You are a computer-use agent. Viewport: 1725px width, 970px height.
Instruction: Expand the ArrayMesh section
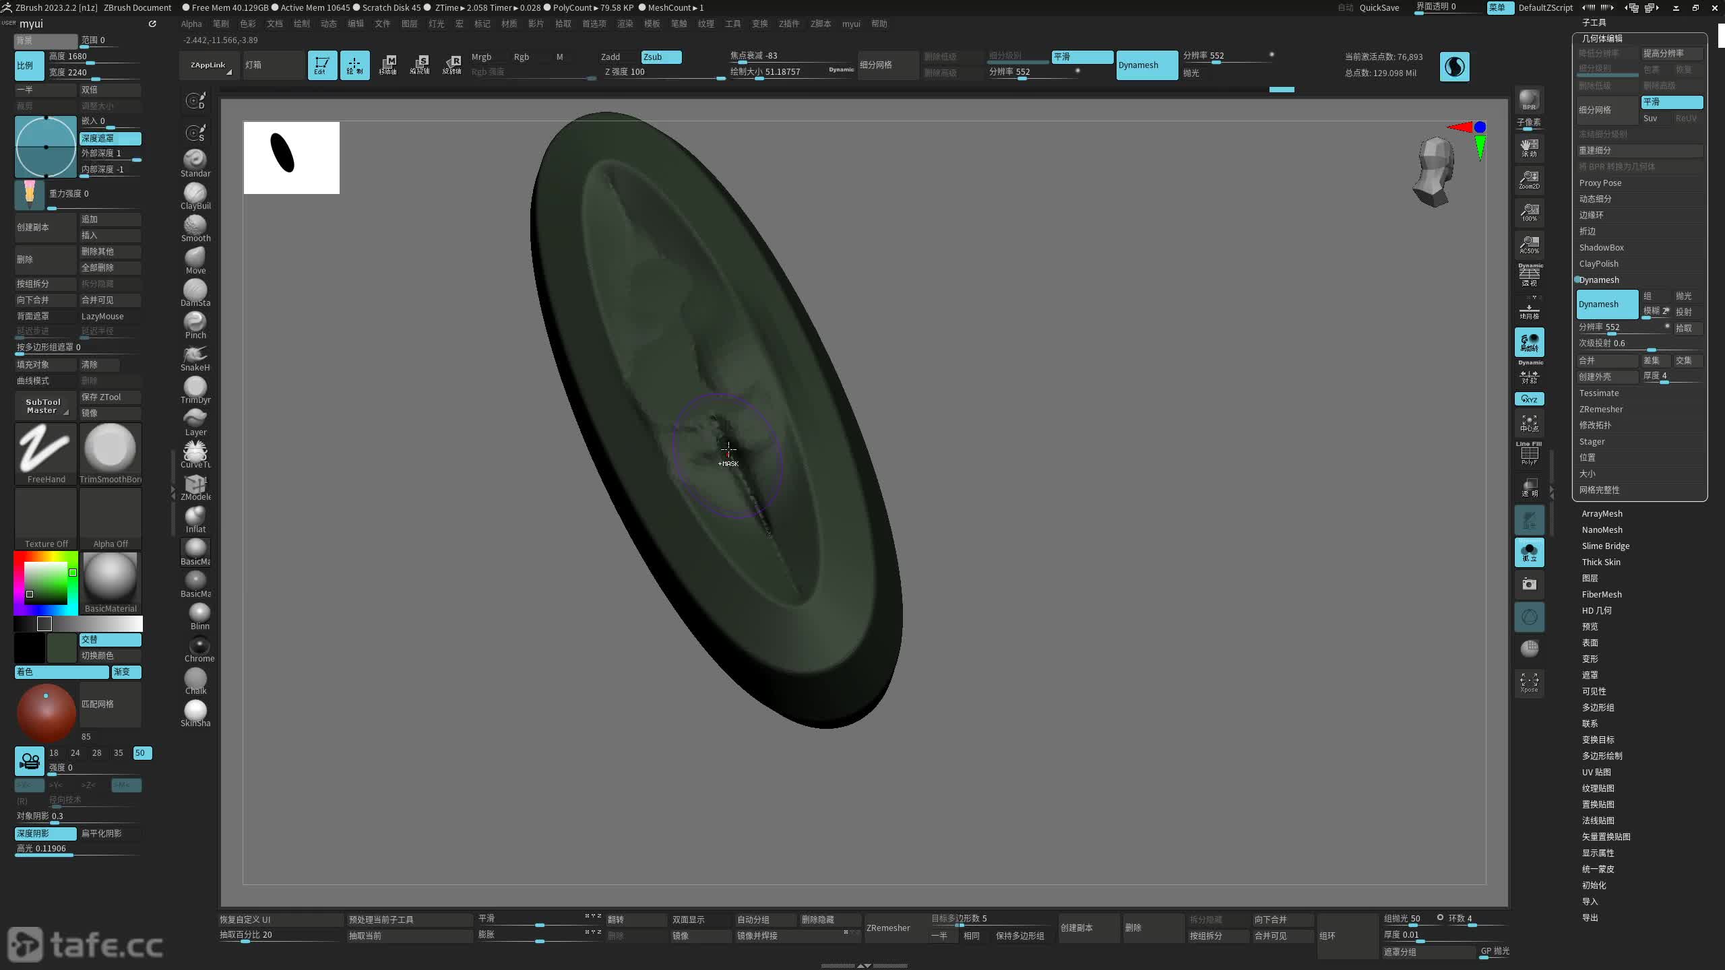pyautogui.click(x=1602, y=514)
